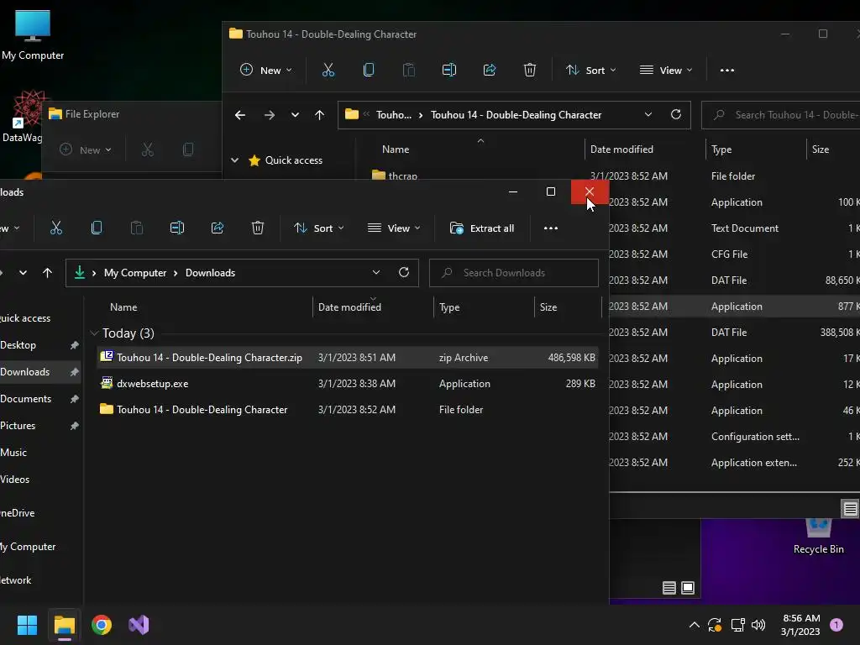Click Copy icon in Downloads window toolbar
This screenshot has width=860, height=645.
pos(97,228)
